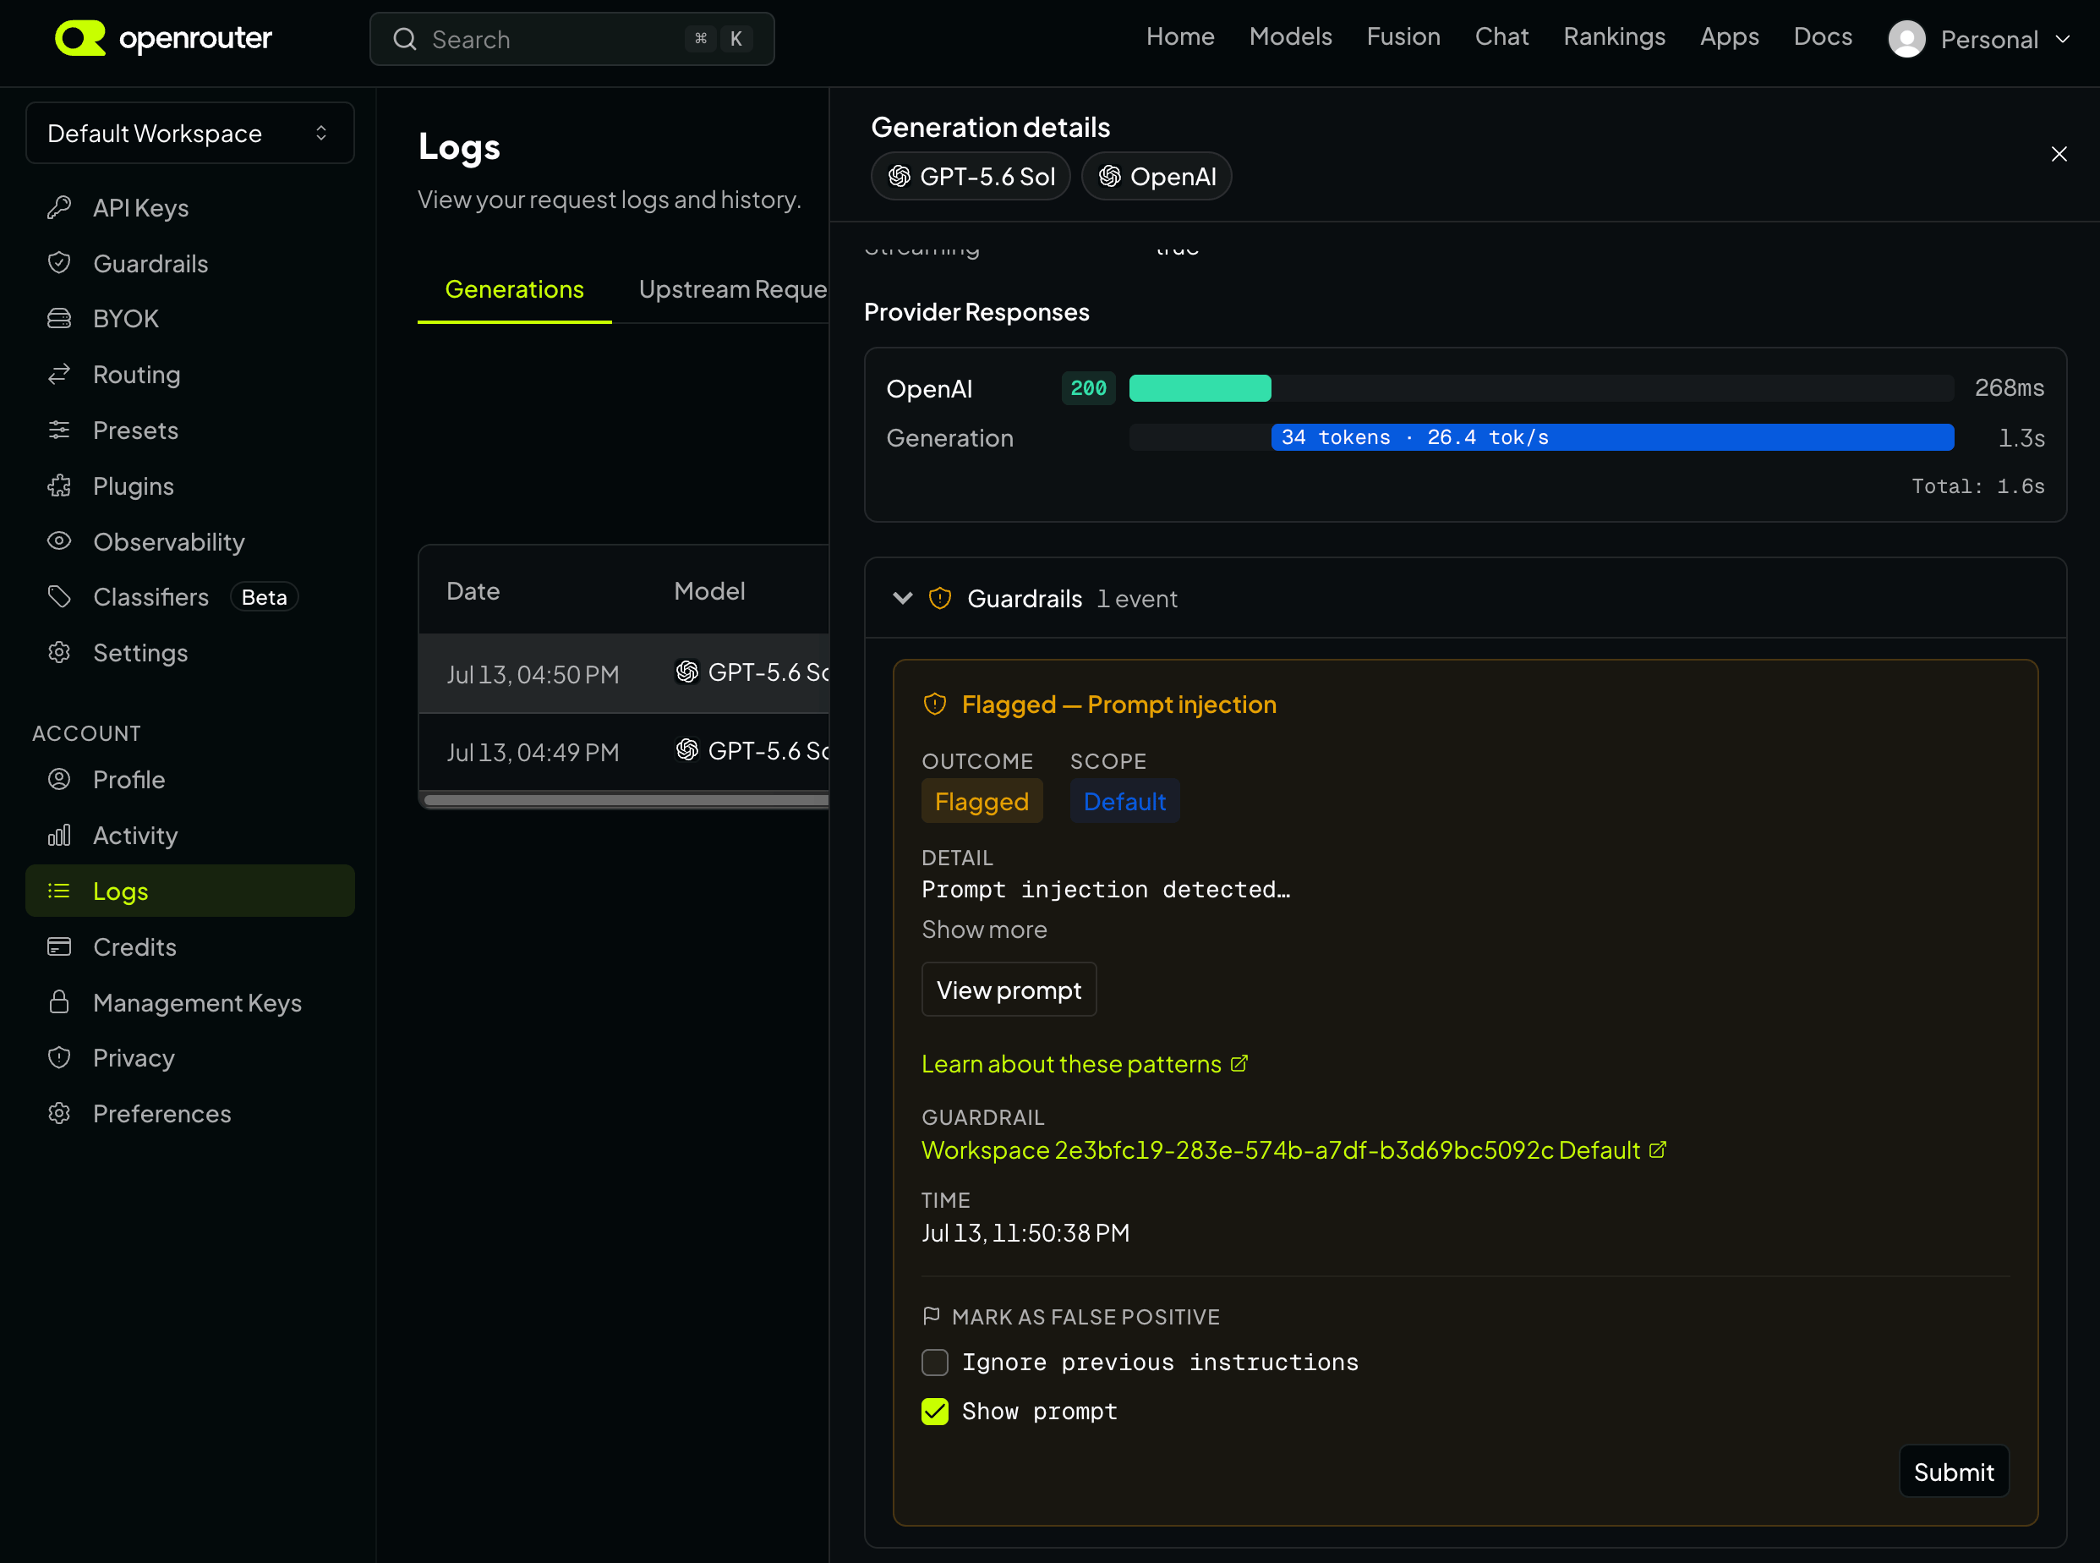The width and height of the screenshot is (2100, 1563).
Task: Select the Jul 13, 04:49 PM log row
Action: [x=624, y=752]
